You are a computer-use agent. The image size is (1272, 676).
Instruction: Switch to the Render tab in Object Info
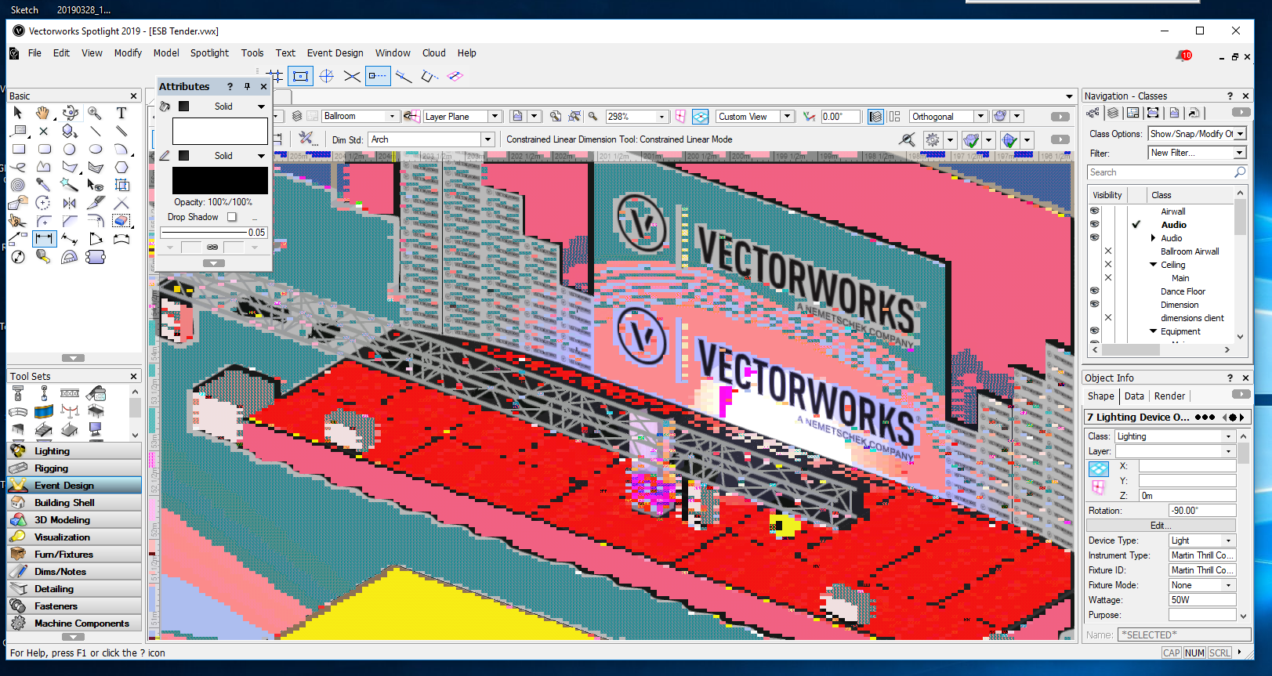[x=1169, y=396]
